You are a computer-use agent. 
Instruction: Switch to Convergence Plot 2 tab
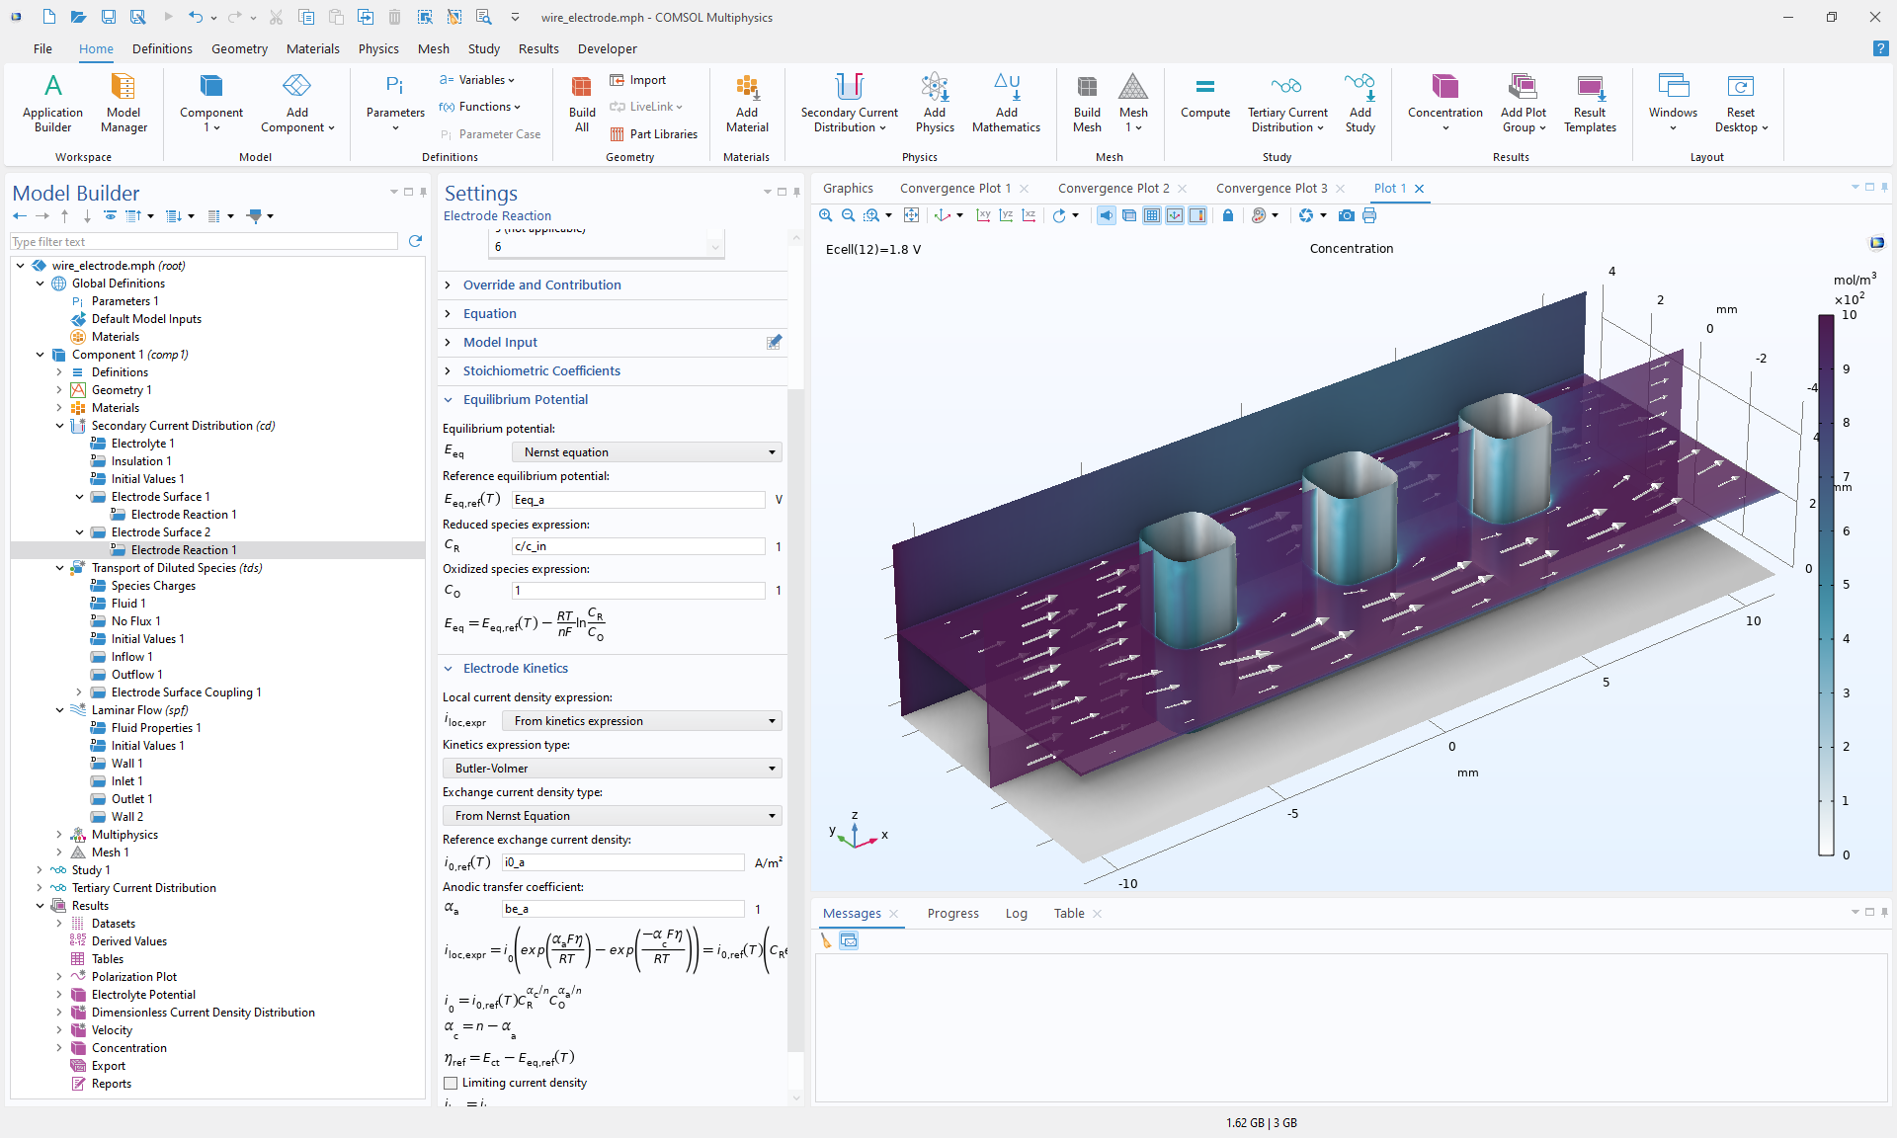[1113, 188]
